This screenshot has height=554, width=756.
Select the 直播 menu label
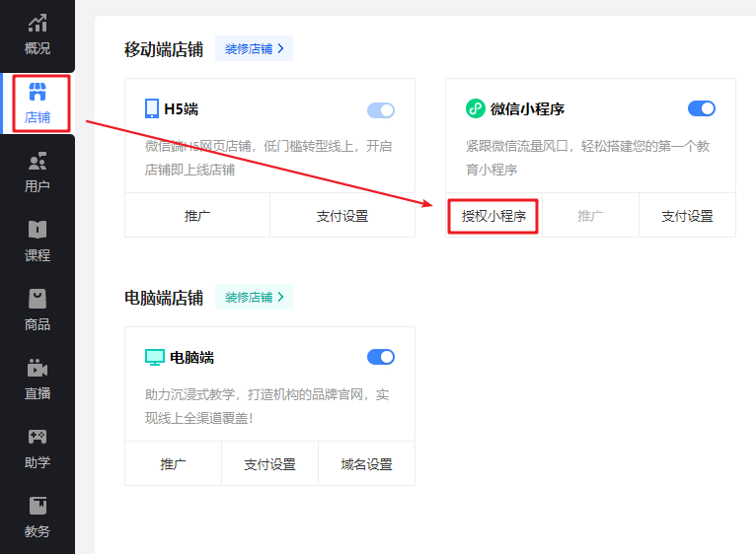pos(38,393)
